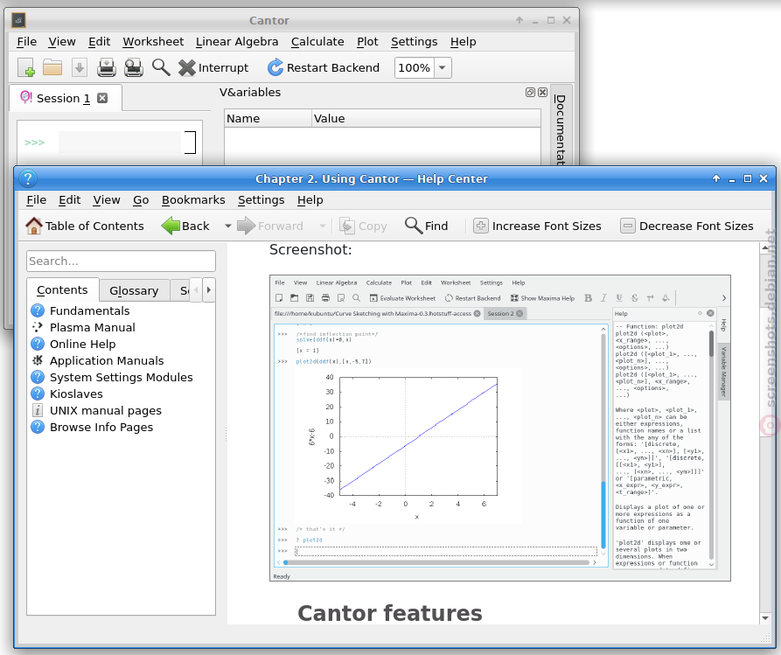Select the Session 1 tab in Cantor
This screenshot has width=781, height=655.
click(65, 98)
